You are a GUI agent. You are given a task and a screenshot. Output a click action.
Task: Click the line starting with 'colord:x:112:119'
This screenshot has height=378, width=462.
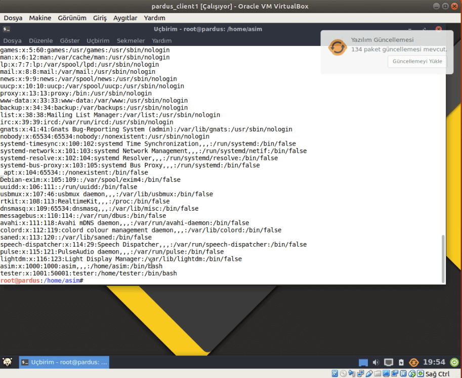point(141,230)
